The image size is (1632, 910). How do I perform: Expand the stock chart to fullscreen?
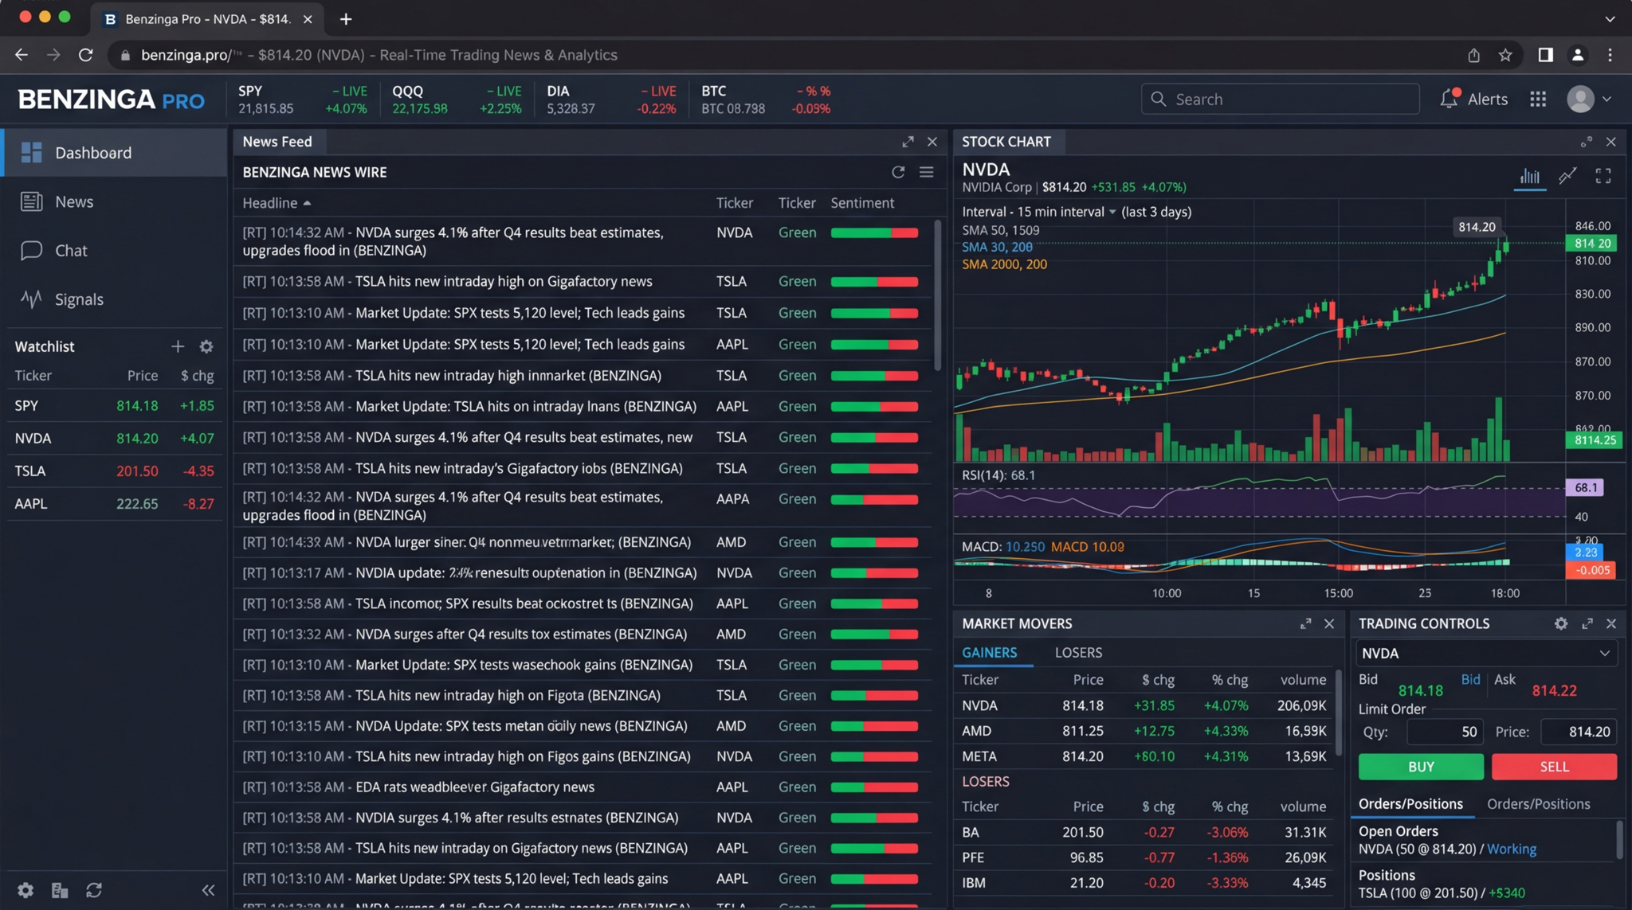click(1603, 176)
